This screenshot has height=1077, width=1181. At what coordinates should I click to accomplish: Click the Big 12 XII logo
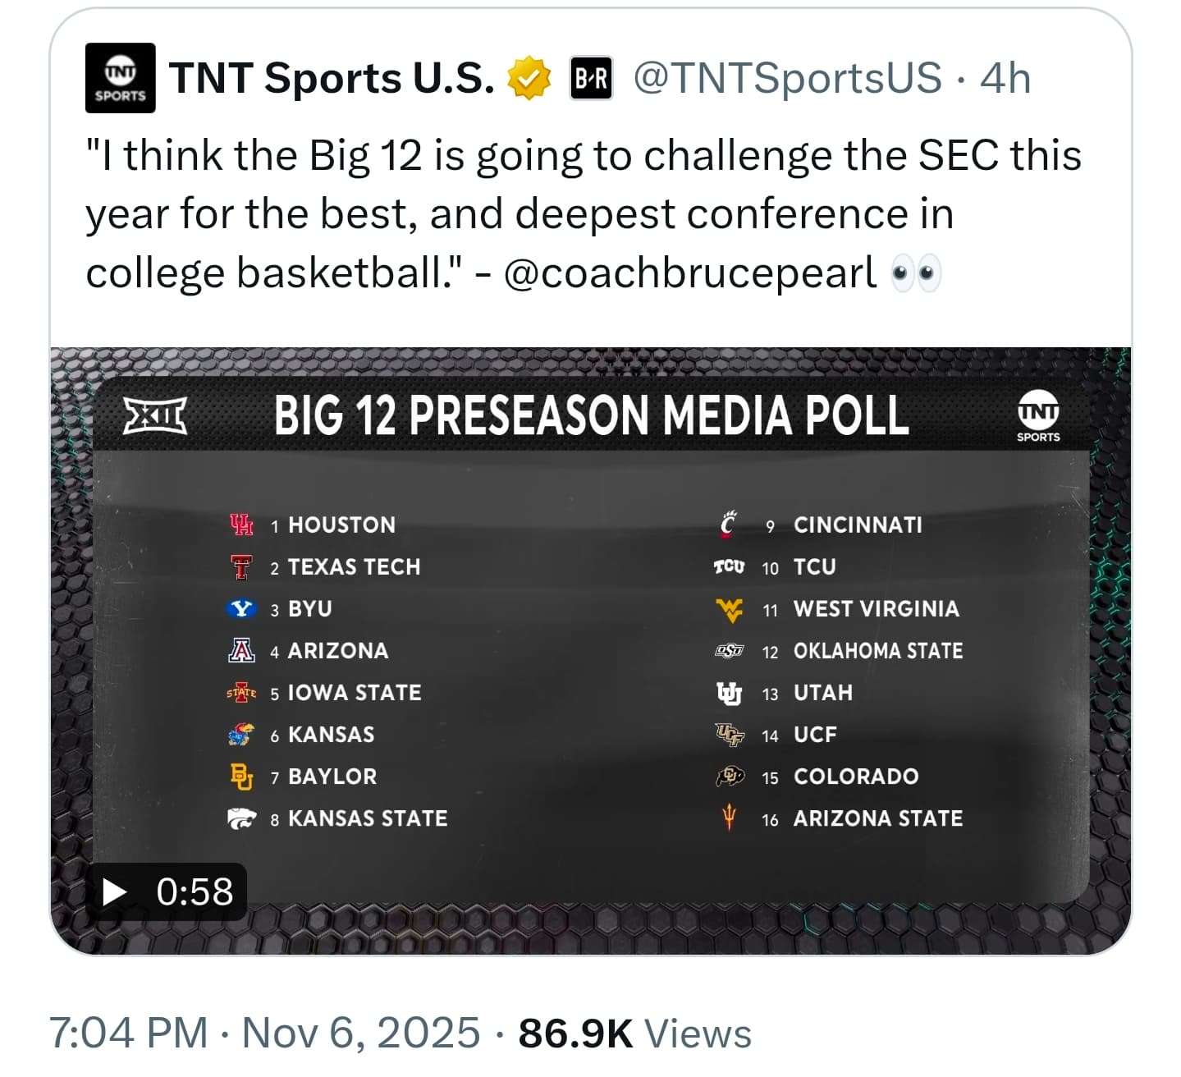click(x=155, y=415)
